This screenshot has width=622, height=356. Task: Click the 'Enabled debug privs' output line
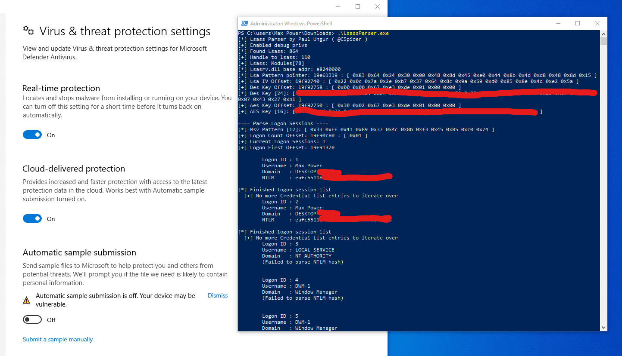(272, 45)
